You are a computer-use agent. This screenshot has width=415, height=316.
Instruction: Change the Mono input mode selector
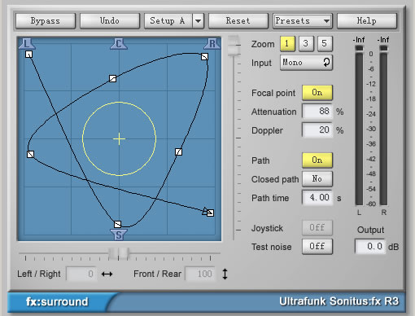click(x=306, y=63)
